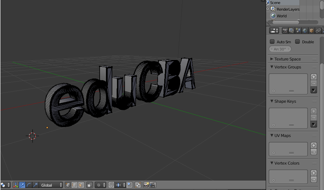Open the pivot point selector
The height and width of the screenshot is (190, 324).
(x=5, y=185)
